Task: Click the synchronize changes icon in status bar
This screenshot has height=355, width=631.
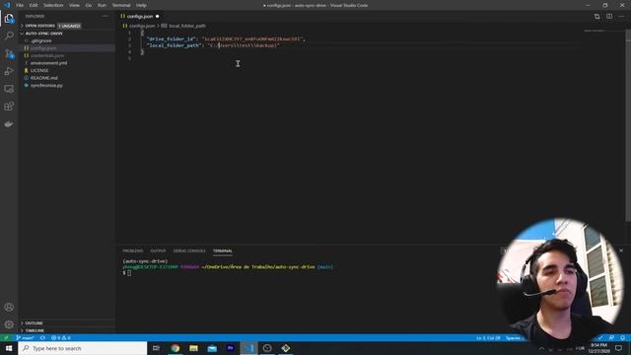Action: click(x=42, y=337)
